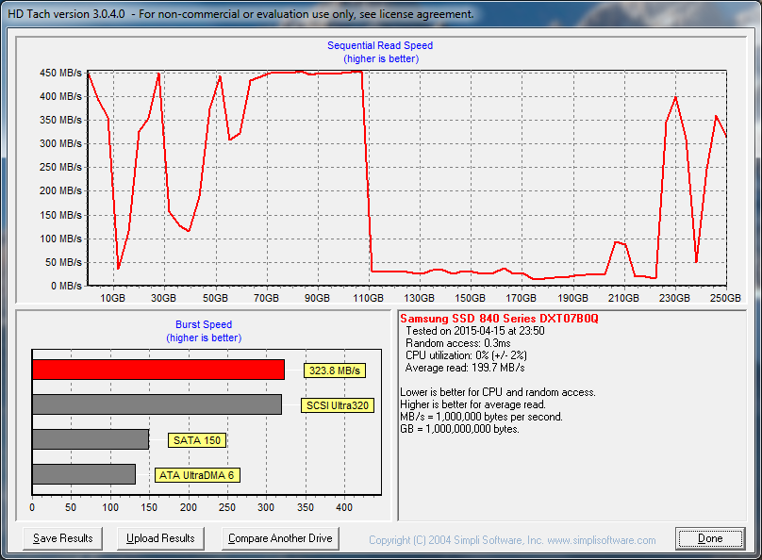Click the 110GB axis label
Viewport: 762px width, 560px height.
coord(369,298)
